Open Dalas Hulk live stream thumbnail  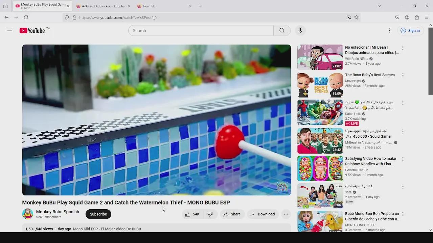(320, 112)
